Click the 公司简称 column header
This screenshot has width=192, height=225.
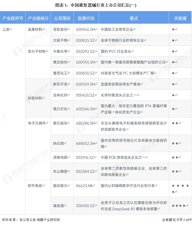tap(62, 18)
